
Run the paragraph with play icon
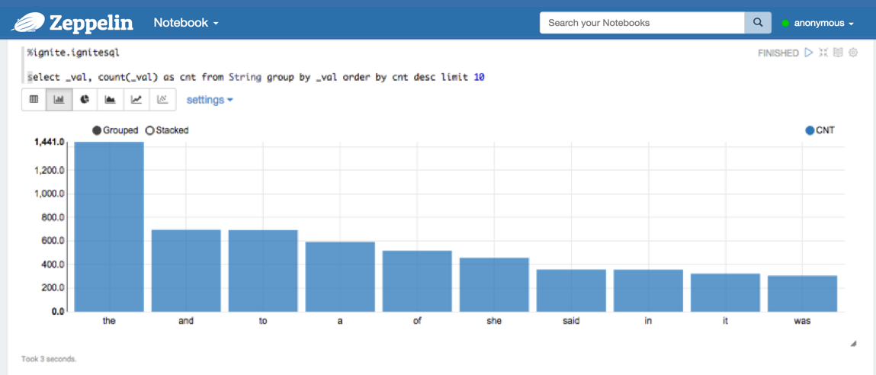point(809,53)
